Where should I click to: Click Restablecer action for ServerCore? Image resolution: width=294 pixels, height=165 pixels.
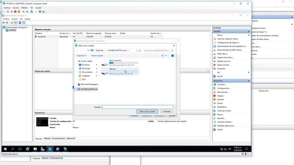tap(221, 107)
